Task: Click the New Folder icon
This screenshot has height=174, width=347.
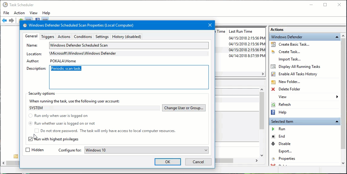Action: click(x=273, y=82)
